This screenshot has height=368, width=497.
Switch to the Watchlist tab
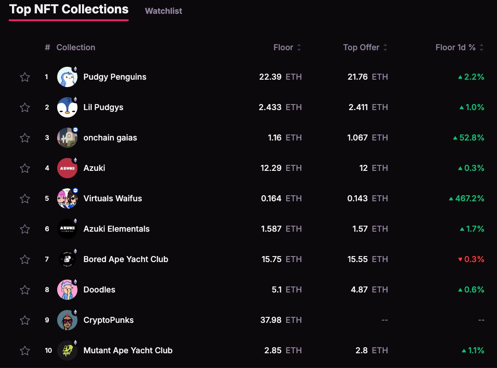164,11
